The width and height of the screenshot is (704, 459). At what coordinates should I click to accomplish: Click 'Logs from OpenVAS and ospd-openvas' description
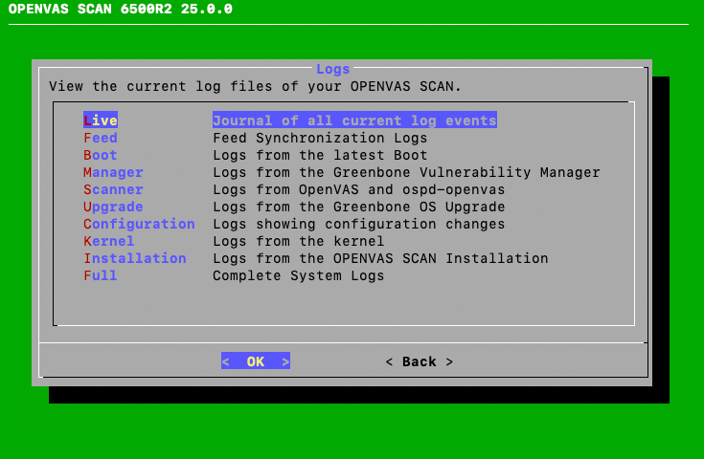[x=358, y=189]
